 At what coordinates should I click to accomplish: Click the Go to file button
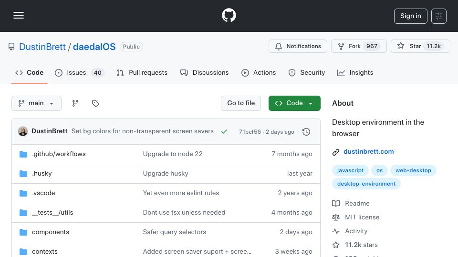pyautogui.click(x=240, y=103)
